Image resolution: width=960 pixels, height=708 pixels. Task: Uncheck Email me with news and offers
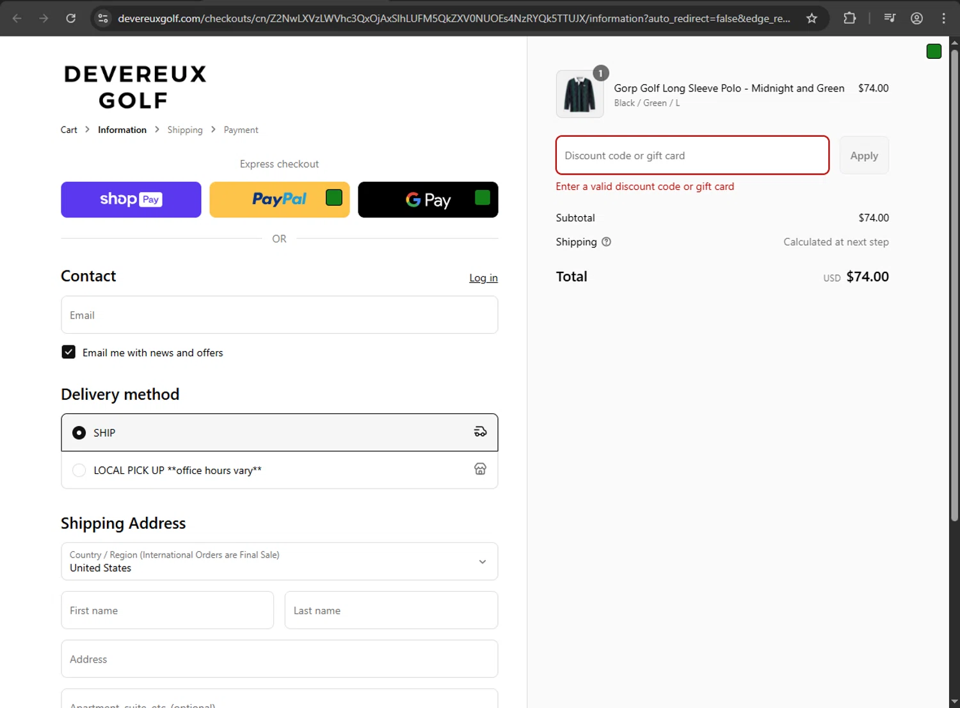coord(68,352)
